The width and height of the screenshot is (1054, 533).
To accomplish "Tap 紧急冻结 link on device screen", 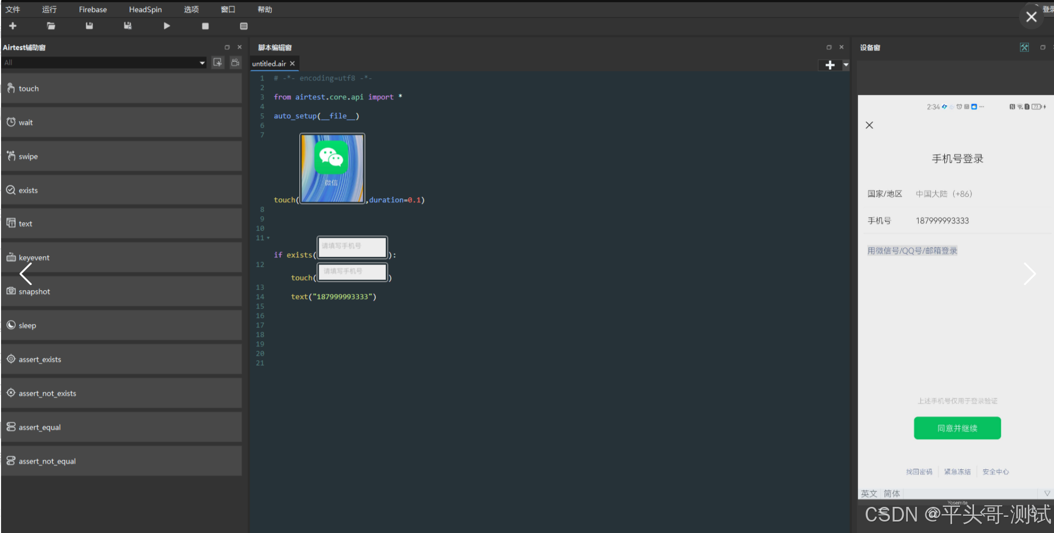I will [957, 472].
